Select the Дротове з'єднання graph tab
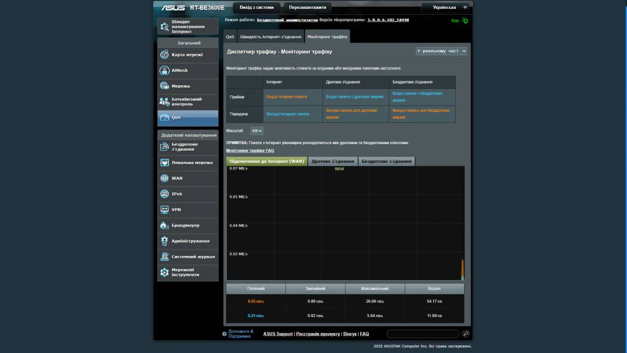 tap(333, 161)
